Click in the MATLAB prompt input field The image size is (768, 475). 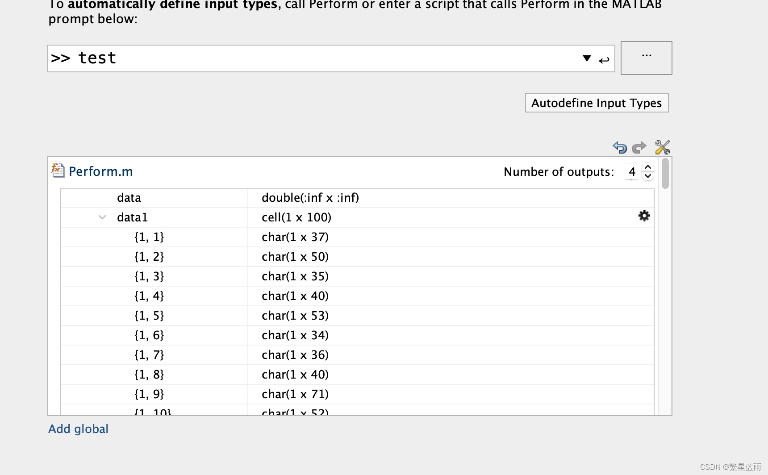click(313, 58)
